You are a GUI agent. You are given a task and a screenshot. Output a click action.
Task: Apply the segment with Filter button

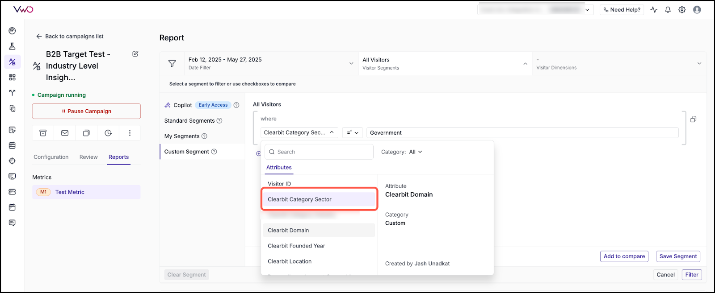coord(692,275)
